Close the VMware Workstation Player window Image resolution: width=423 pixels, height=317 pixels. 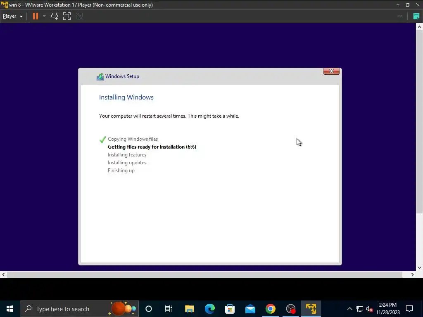pyautogui.click(x=417, y=5)
